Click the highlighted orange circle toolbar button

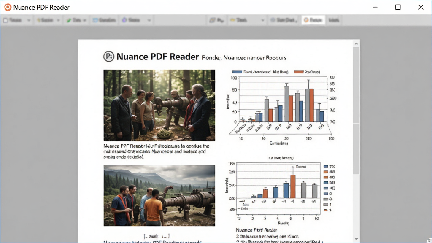tap(313, 20)
